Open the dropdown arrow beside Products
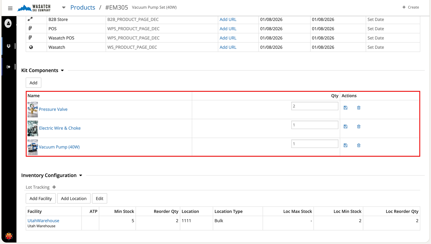Screen dimensions: 431x244 click(x=63, y=7)
